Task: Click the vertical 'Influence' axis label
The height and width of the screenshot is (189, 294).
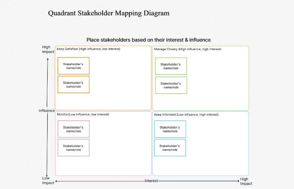Action: click(x=47, y=110)
